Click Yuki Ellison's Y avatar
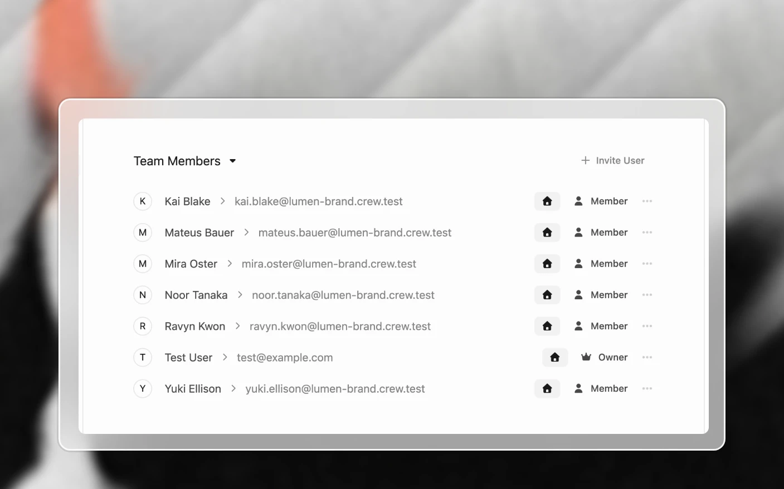The image size is (784, 489). click(143, 388)
